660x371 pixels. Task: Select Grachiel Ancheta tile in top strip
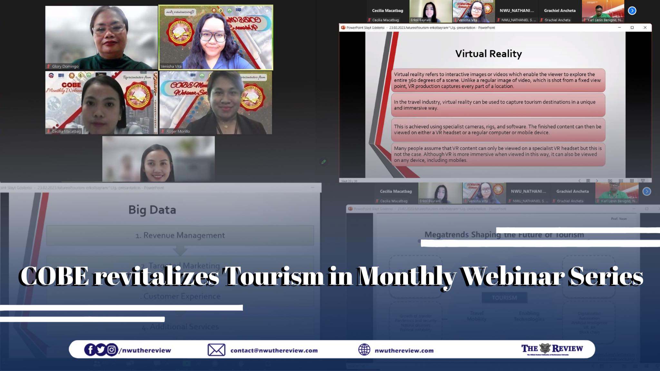[x=560, y=11]
